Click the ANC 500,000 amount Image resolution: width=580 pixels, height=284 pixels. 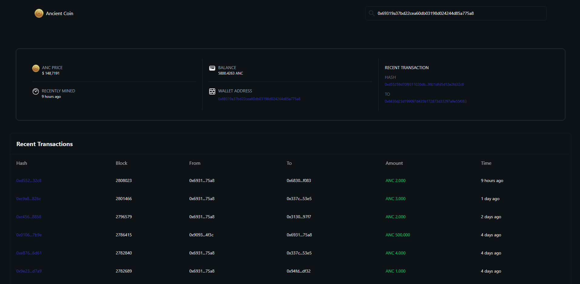pos(398,235)
